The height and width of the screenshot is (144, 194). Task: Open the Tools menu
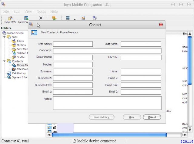click(x=42, y=12)
